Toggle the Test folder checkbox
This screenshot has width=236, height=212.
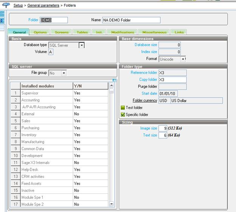coord(123,108)
